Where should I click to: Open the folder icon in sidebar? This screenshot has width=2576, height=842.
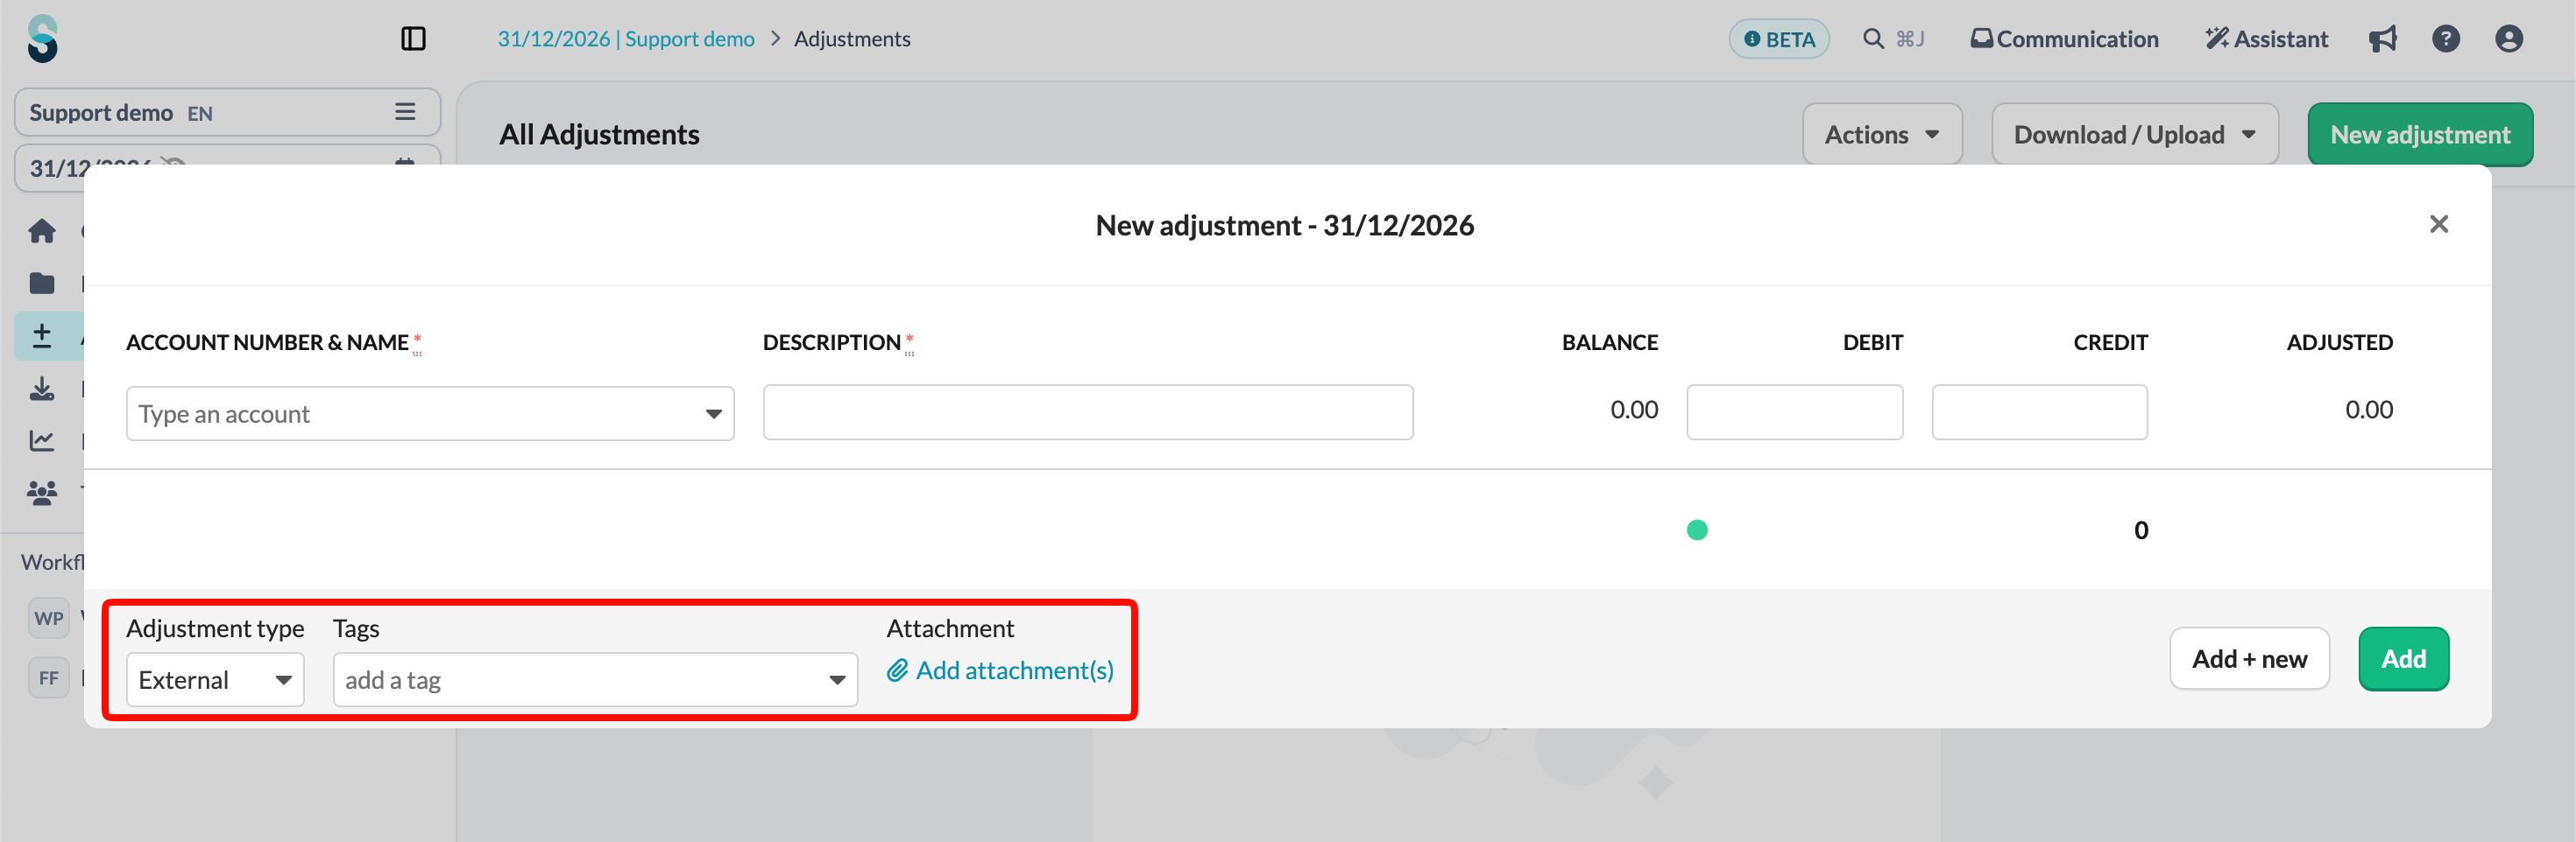tap(42, 284)
